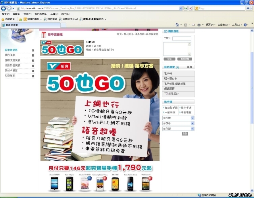The width and height of the screenshot is (254, 198).
Task: Open the Home button dropdown arrow
Action: [181, 25]
